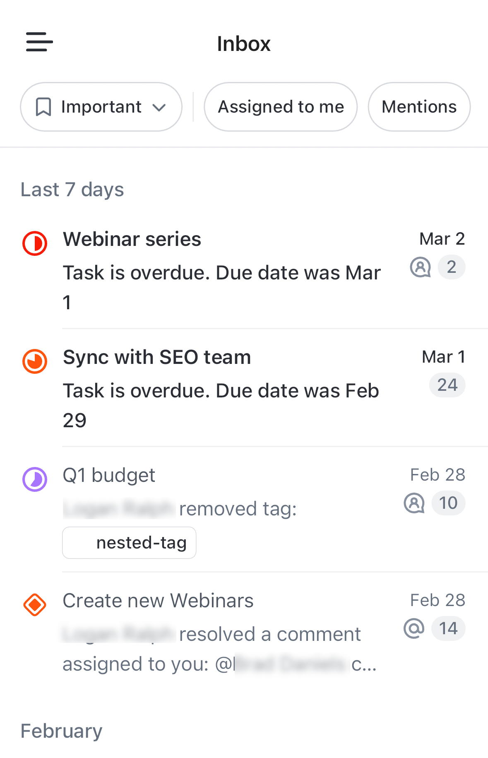The height and width of the screenshot is (758, 488).
Task: Expand the February section
Action: tap(61, 731)
